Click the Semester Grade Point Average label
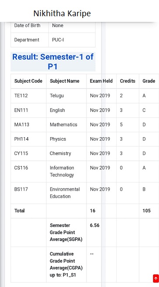This screenshot has height=287, width=159. point(66,232)
